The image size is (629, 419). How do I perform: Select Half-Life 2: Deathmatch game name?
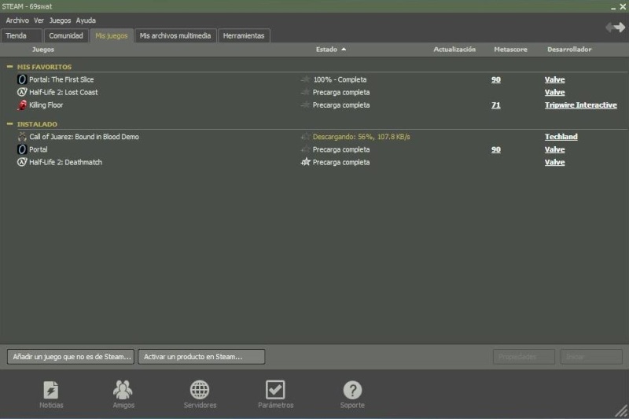[65, 163]
